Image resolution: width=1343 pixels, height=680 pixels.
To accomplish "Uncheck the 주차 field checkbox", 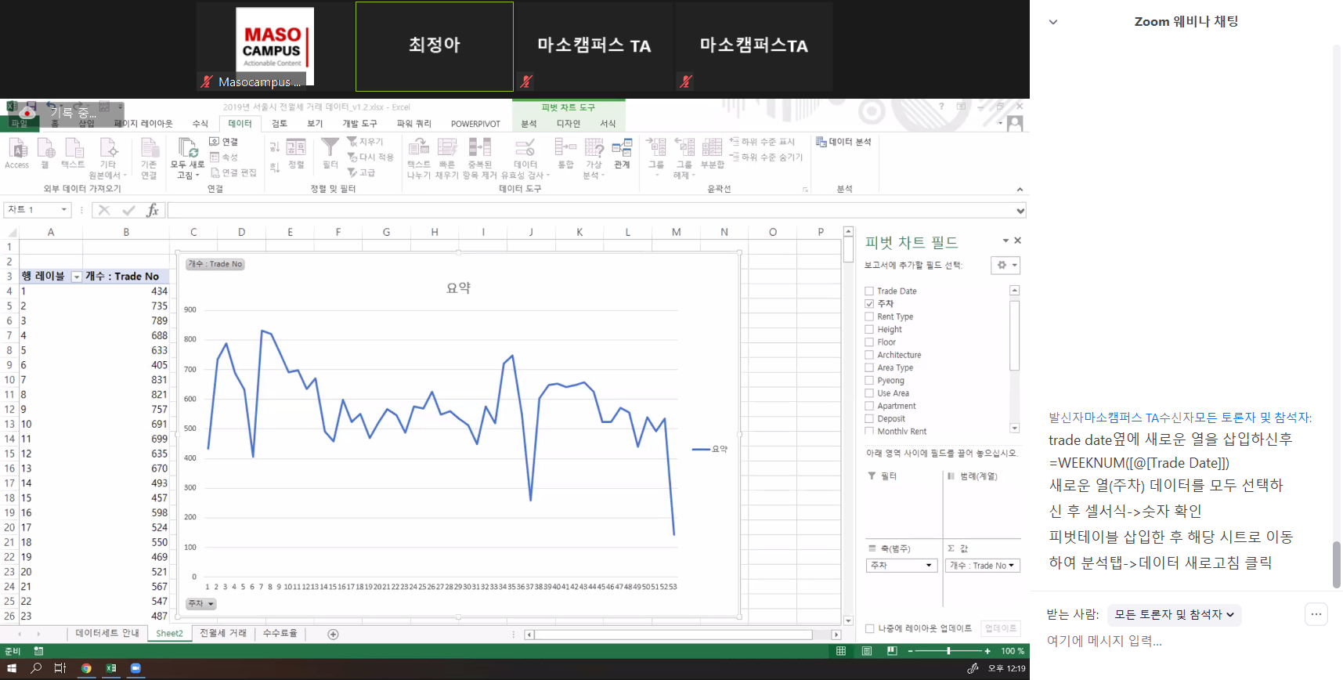I will [x=869, y=304].
